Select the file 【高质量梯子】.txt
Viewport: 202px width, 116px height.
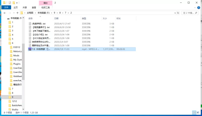41,27
